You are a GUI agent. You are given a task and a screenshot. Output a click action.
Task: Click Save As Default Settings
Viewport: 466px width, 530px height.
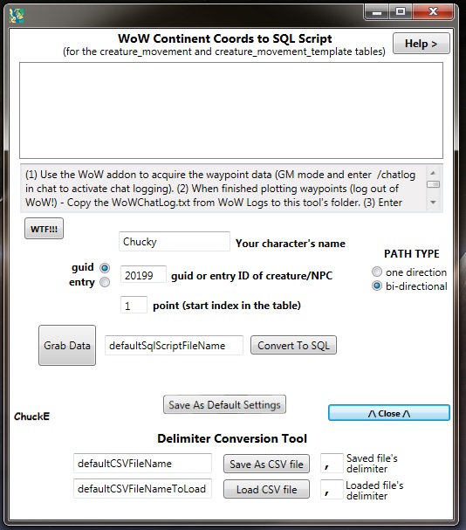point(224,404)
